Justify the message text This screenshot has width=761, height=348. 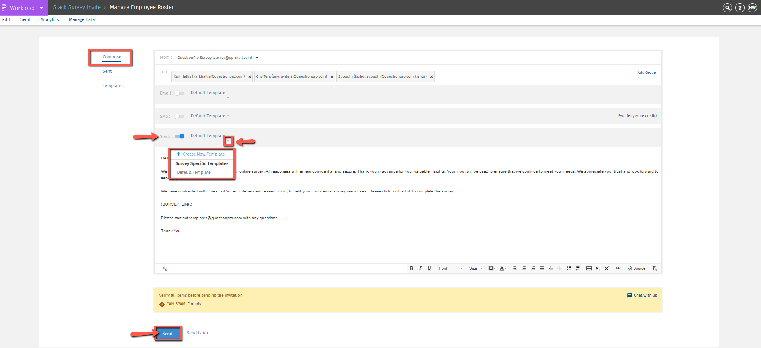point(542,268)
